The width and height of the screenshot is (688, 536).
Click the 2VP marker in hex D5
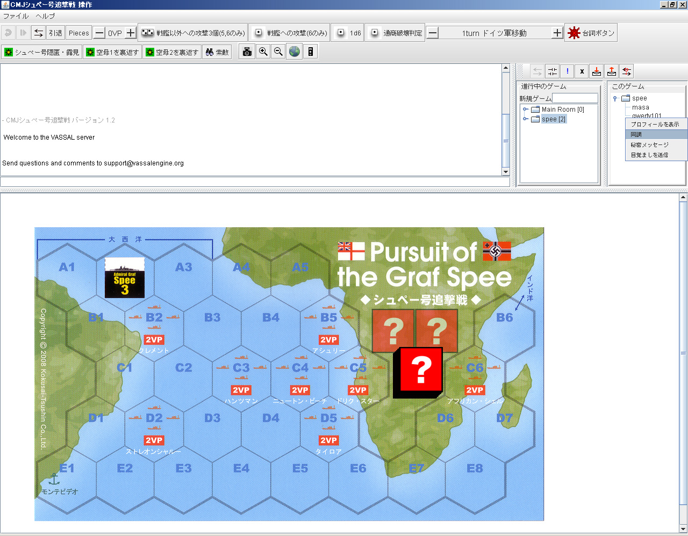pos(328,440)
